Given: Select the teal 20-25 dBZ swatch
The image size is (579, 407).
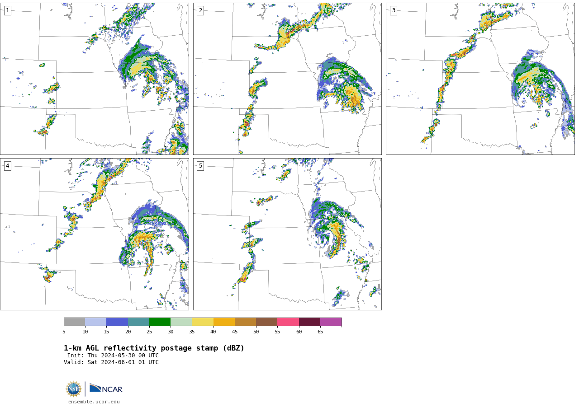Looking at the screenshot, I should click(138, 322).
